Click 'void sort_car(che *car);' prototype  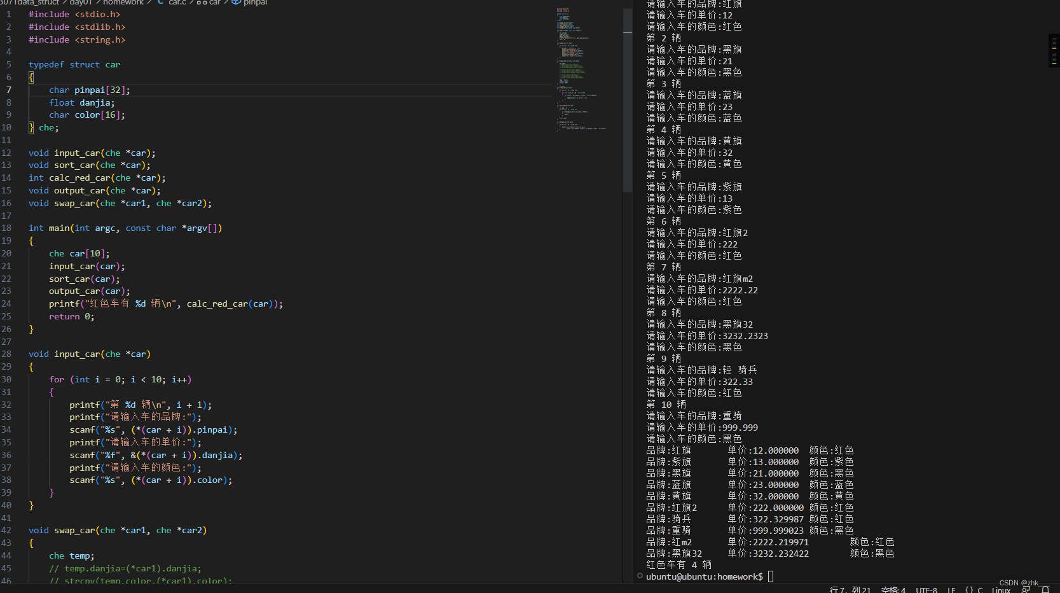tap(90, 165)
